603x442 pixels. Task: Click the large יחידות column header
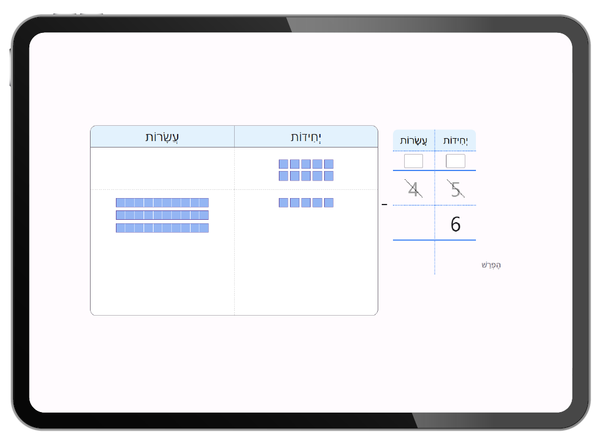click(306, 137)
